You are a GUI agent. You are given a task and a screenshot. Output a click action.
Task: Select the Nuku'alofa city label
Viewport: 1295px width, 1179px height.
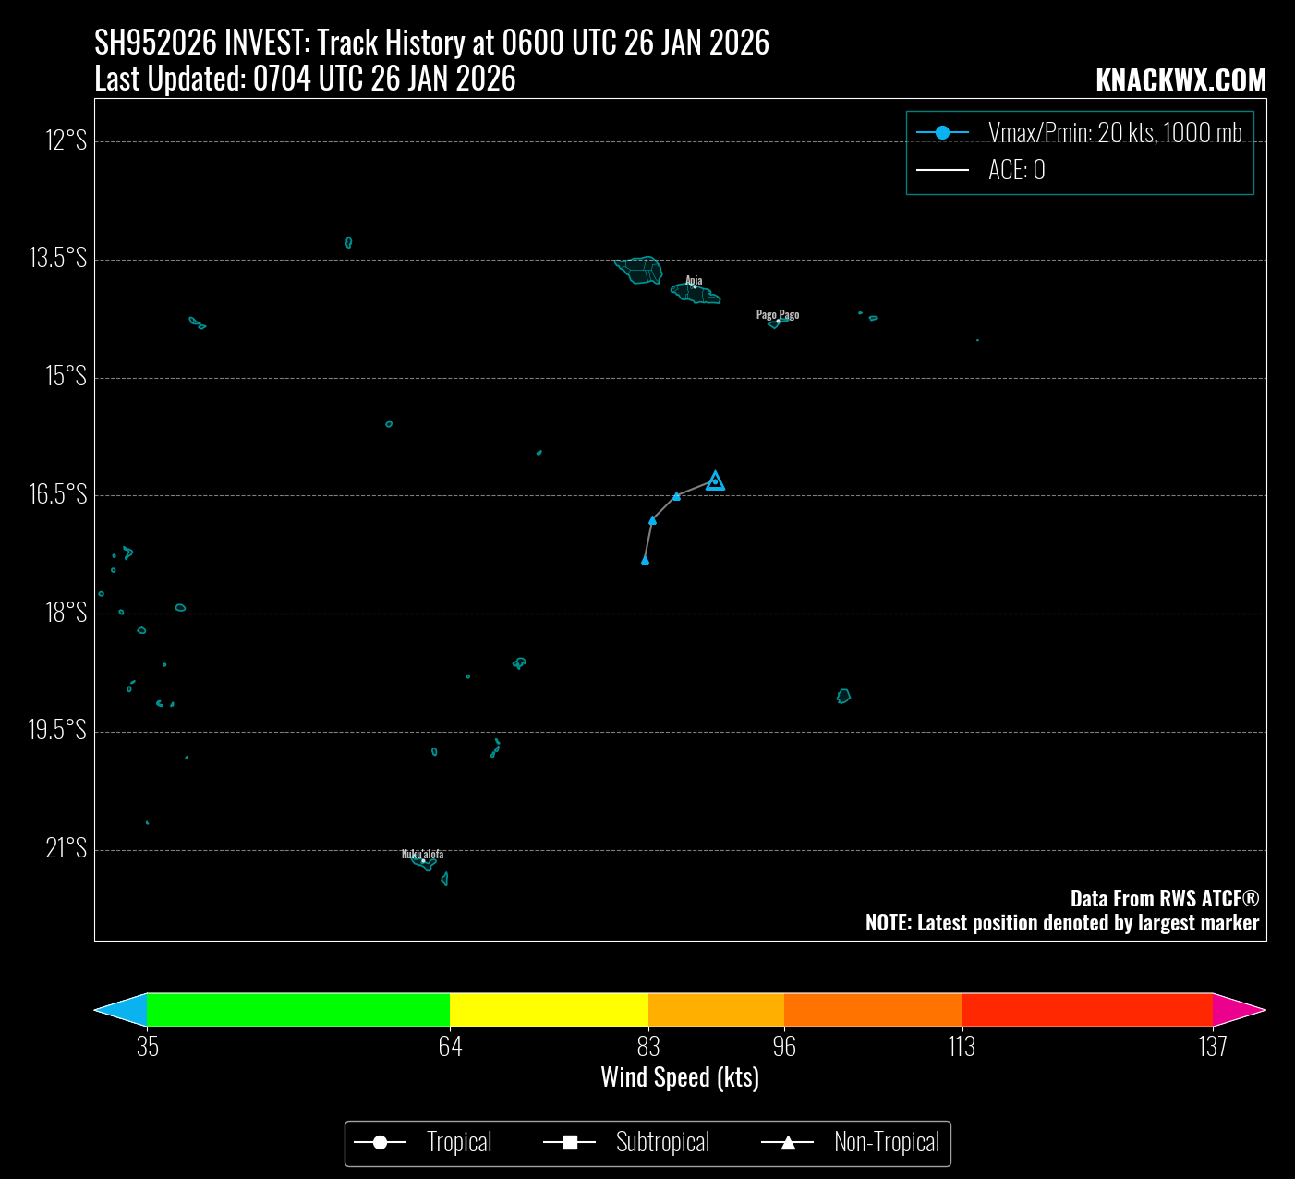tap(422, 854)
